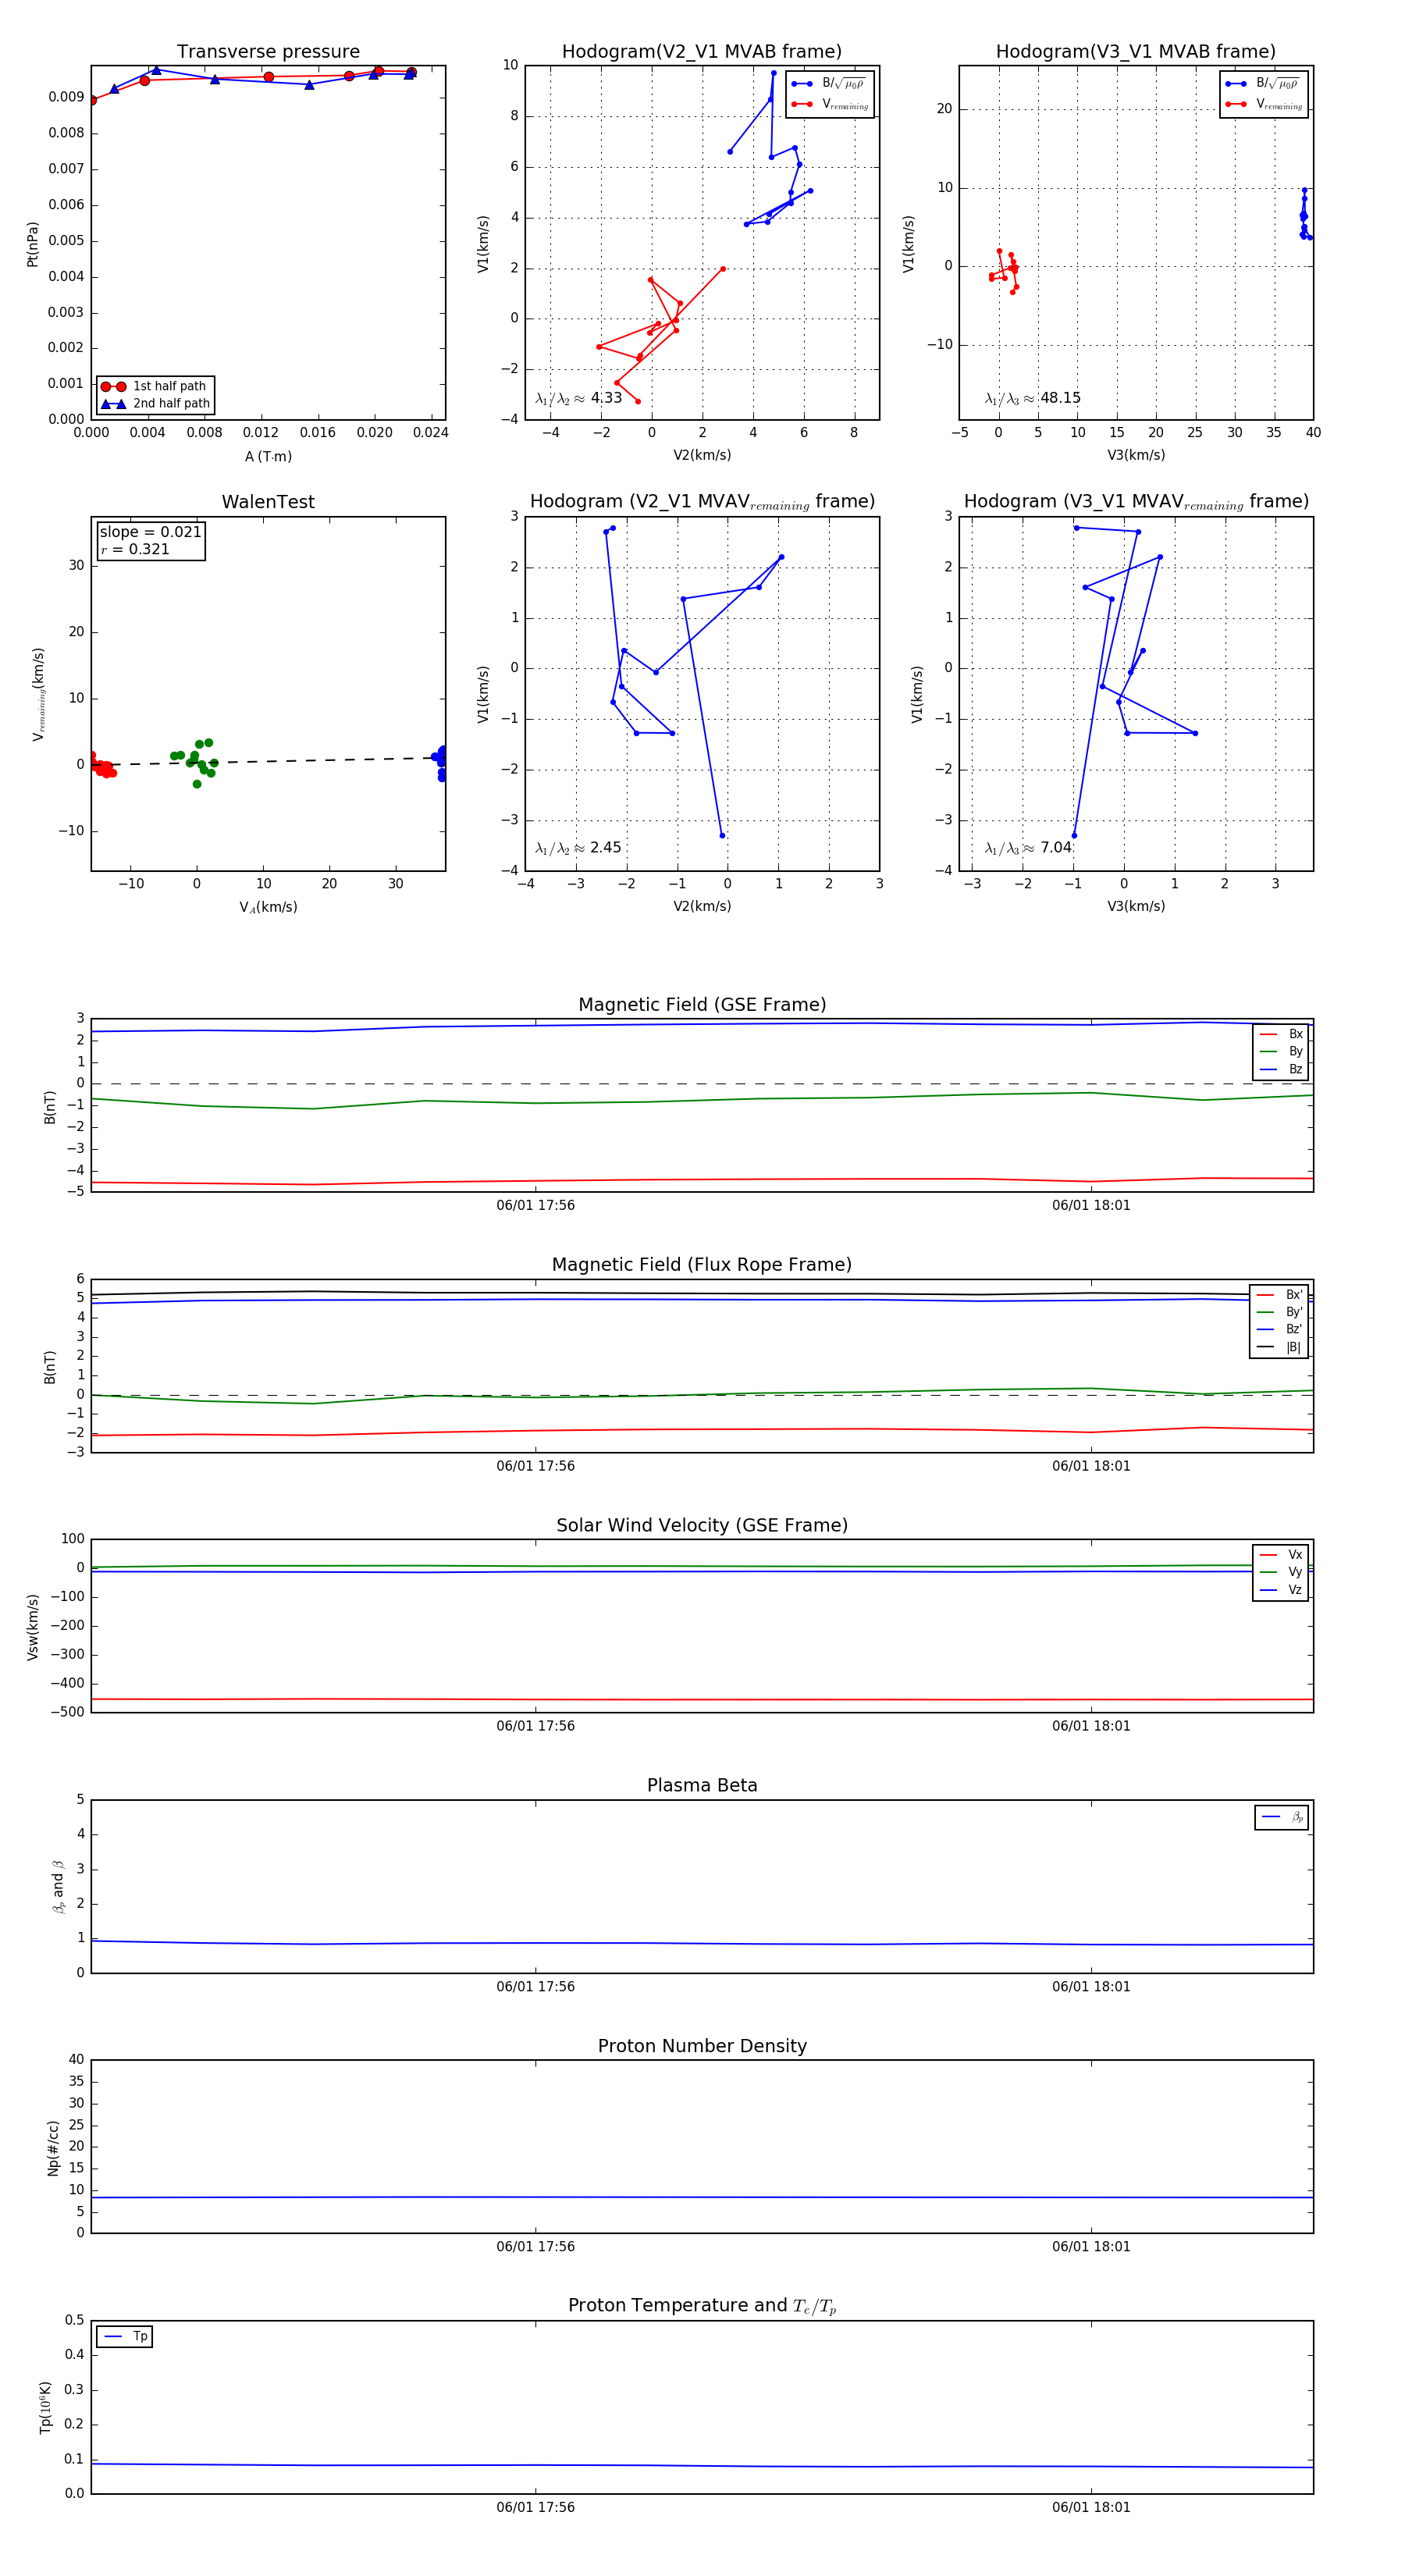
Task: Click the 'slope = 0.021' annotation in WalenTest
Action: [150, 532]
